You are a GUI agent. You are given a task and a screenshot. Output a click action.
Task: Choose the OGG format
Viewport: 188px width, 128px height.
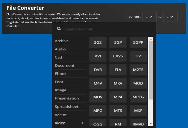[98, 122]
